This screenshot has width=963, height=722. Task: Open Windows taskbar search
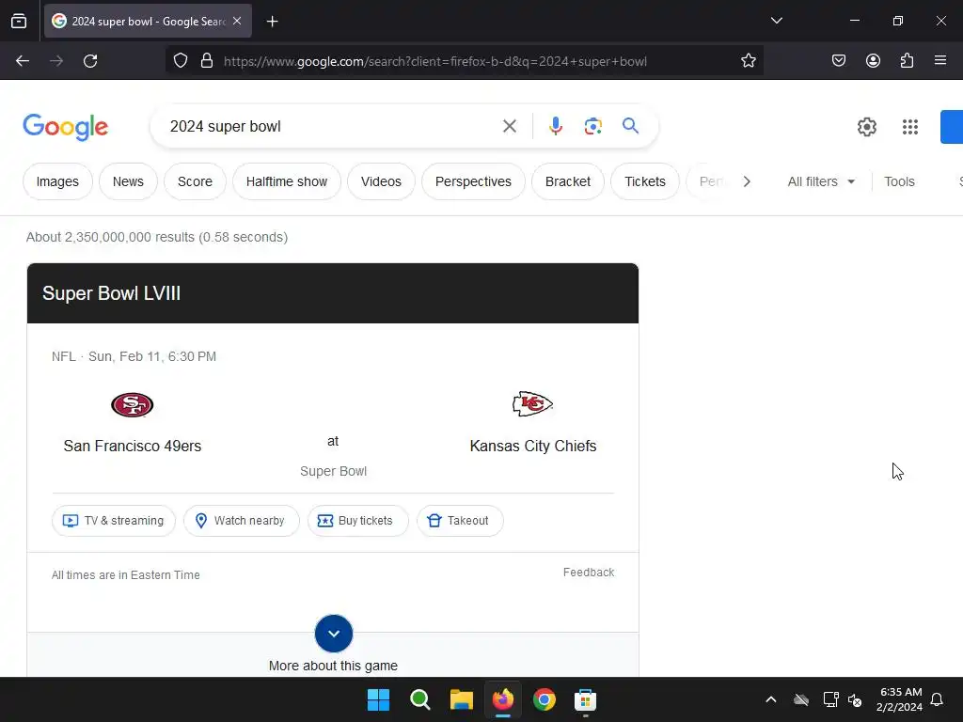pos(420,699)
